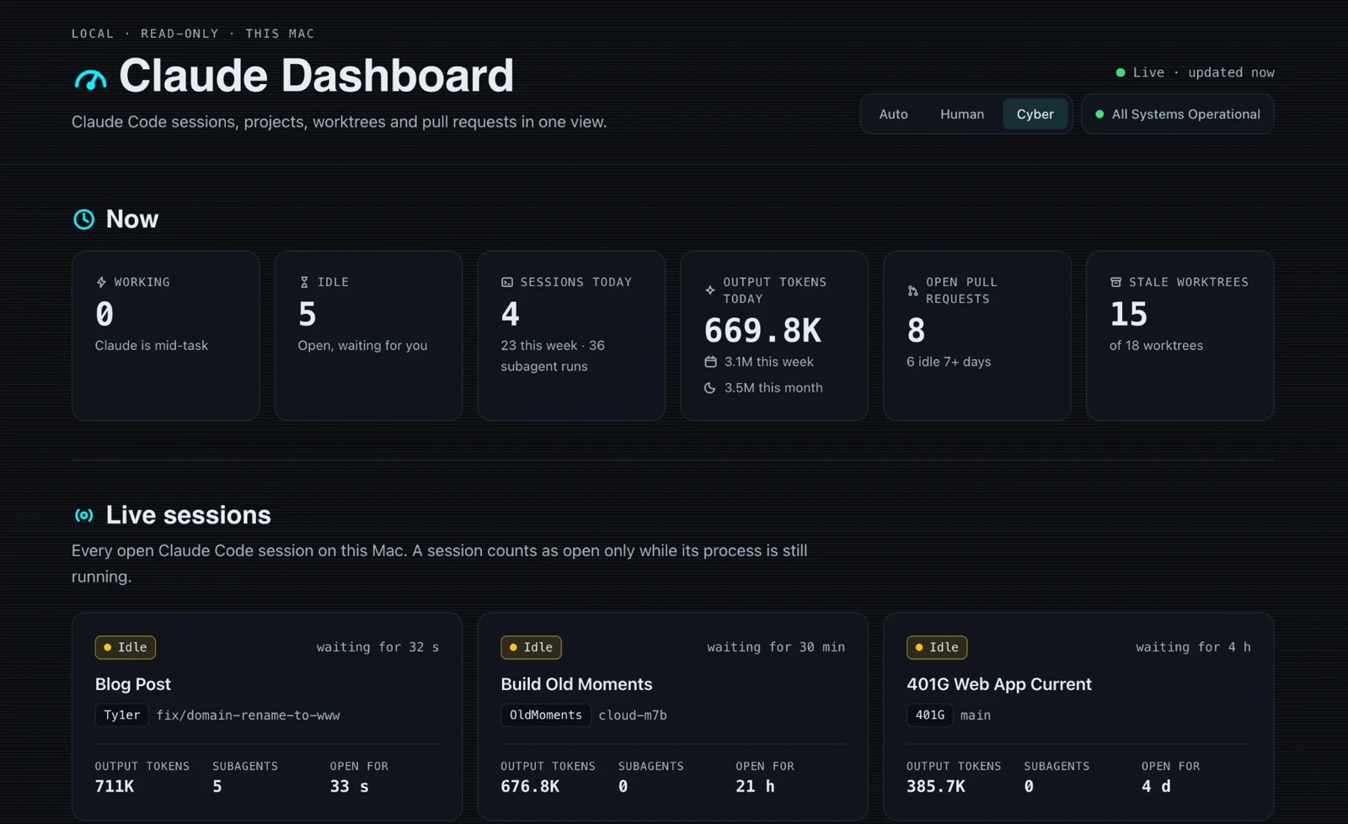1348x824 pixels.
Task: Click 'waiting for 30 min' text
Action: (x=776, y=647)
